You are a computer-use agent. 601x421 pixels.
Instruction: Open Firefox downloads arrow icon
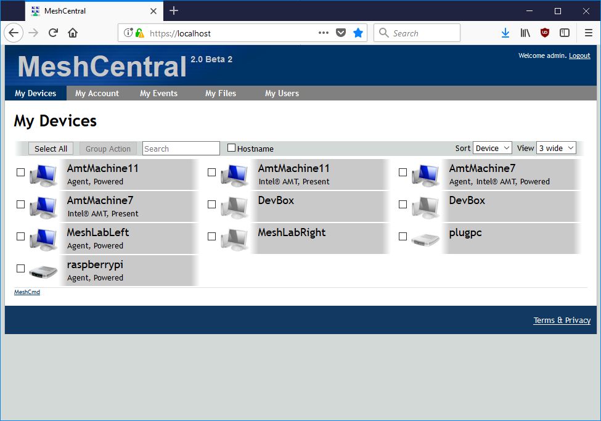[x=505, y=33]
